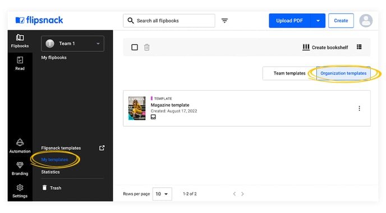Click the inbox icon under Magazine template

153,117
